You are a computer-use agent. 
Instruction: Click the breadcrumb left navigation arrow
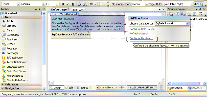97,87
